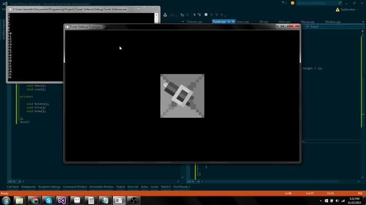The width and height of the screenshot is (366, 205).
Task: Open the Watch 1 tab
Action: [166, 187]
